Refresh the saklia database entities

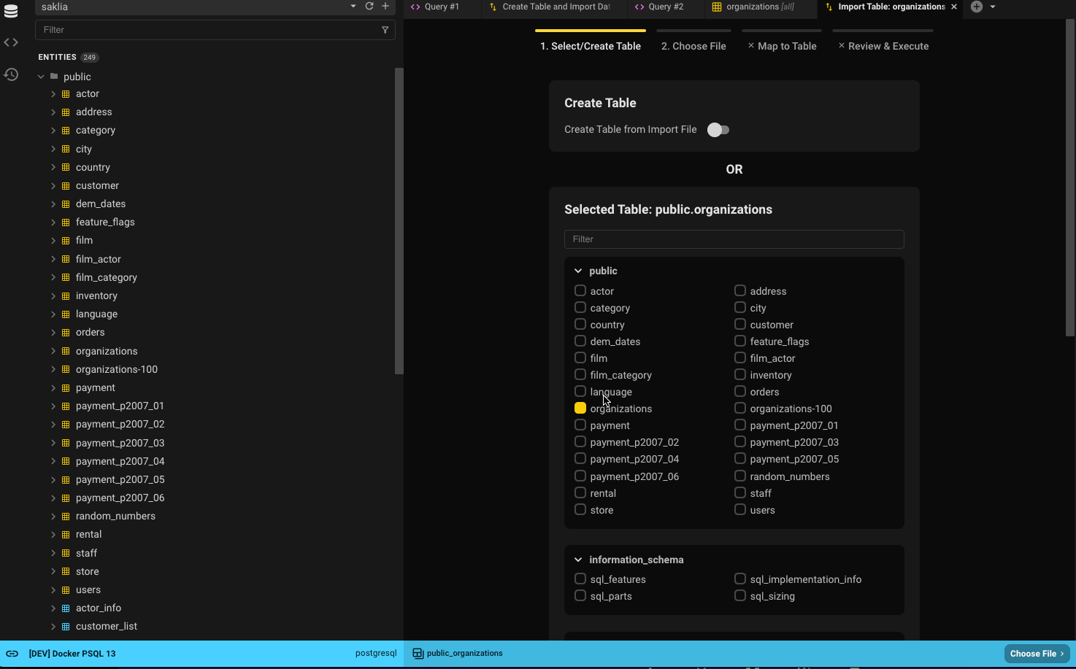[369, 7]
